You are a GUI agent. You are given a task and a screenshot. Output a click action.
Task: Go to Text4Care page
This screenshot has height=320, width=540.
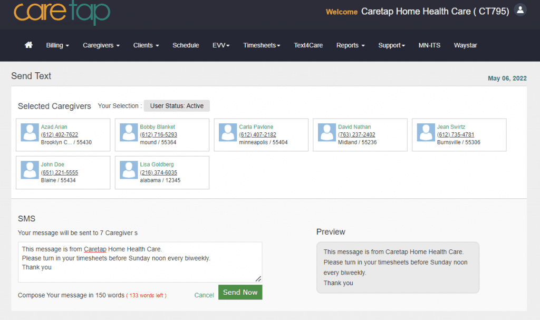point(308,45)
